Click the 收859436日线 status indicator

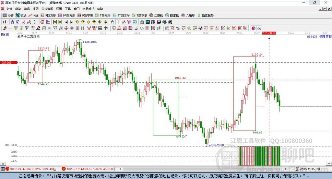tap(308, 169)
